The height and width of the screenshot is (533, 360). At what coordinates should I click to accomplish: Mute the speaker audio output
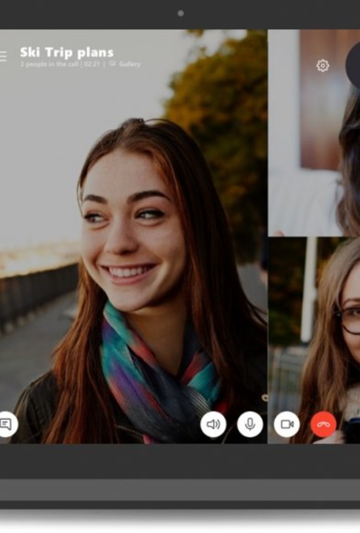(x=213, y=425)
